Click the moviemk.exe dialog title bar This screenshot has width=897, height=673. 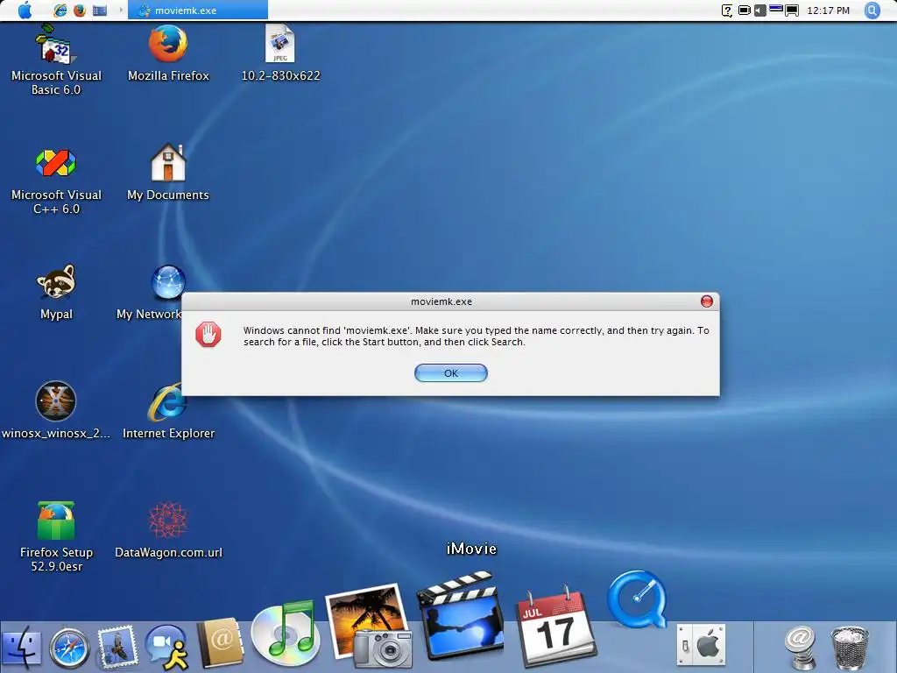click(x=441, y=301)
